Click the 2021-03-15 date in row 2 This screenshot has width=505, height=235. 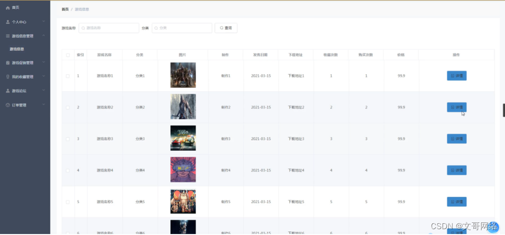pos(261,107)
